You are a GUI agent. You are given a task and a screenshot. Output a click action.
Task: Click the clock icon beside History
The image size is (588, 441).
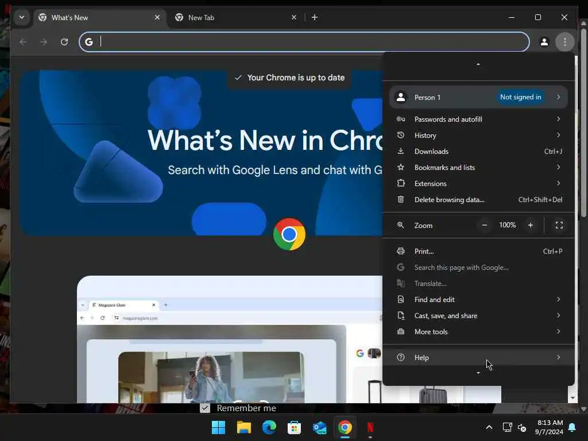(400, 135)
